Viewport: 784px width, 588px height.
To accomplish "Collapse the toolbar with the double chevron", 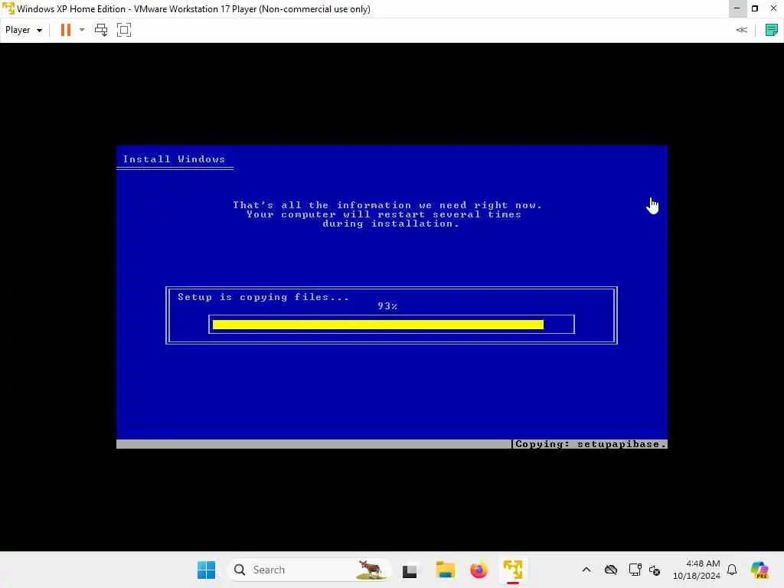I will click(741, 30).
